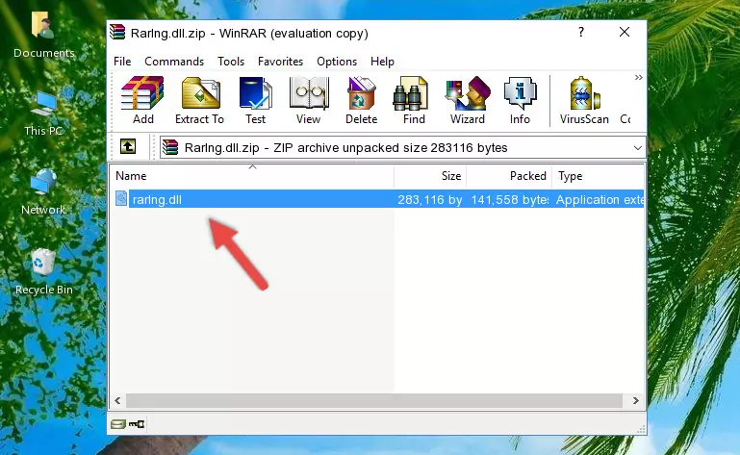Select the This PC desktop icon

coord(43,114)
